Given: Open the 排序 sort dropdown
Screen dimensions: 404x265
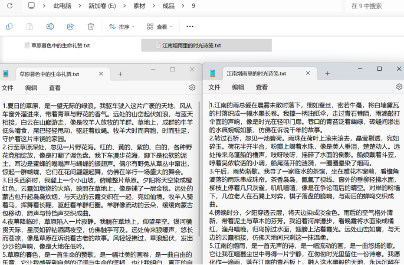Looking at the screenshot, I should [x=121, y=27].
